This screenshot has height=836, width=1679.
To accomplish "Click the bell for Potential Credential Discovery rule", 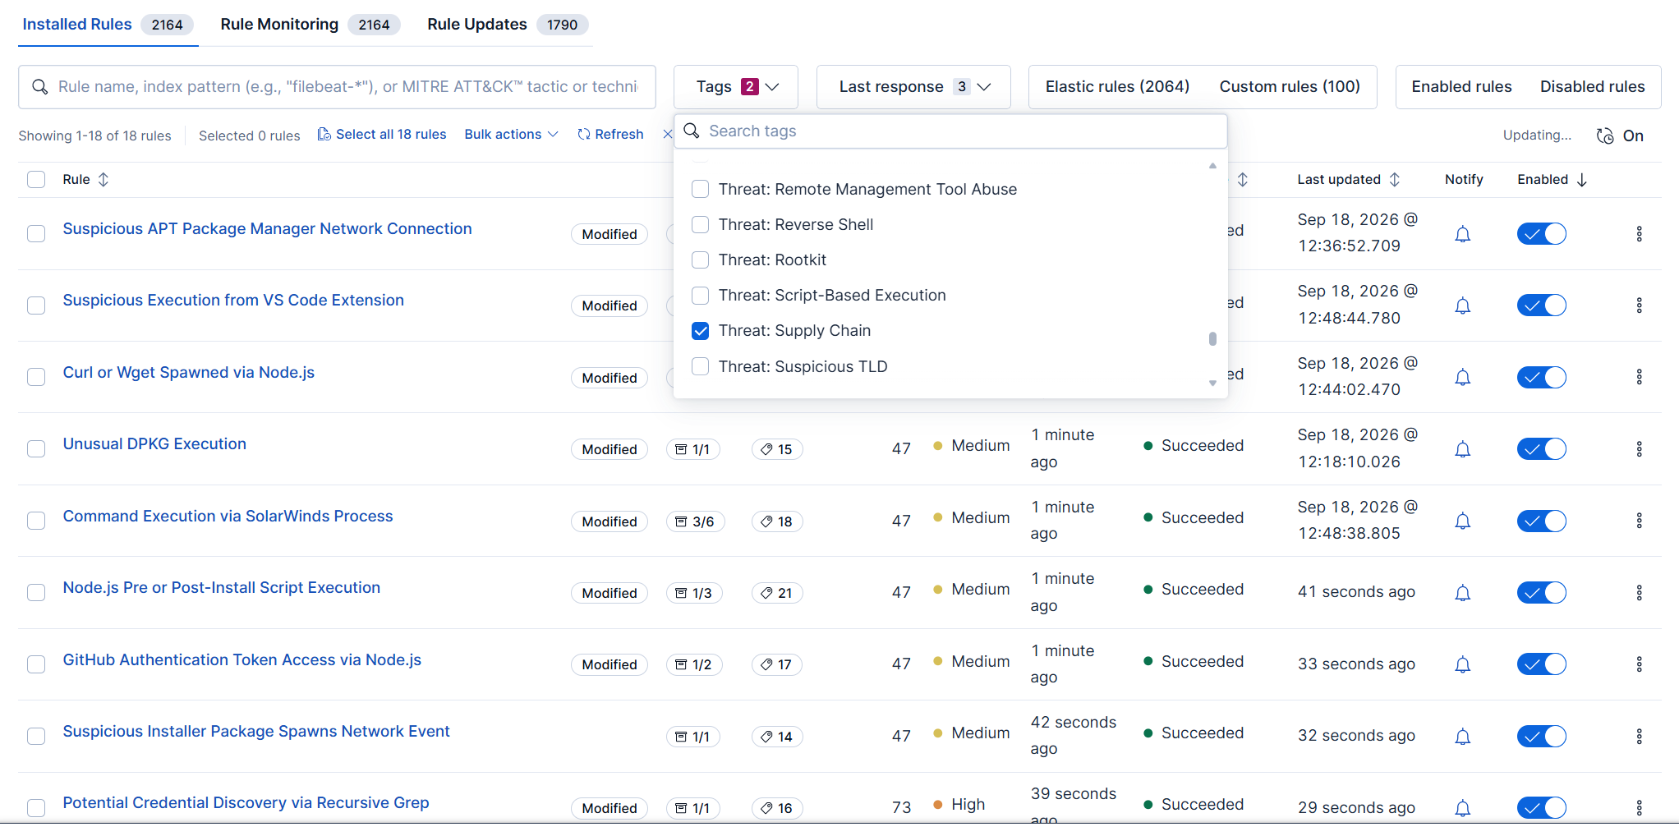I will tap(1462, 808).
